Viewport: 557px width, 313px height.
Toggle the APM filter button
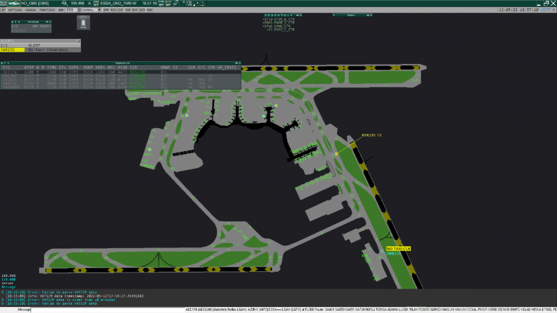click(x=106, y=10)
